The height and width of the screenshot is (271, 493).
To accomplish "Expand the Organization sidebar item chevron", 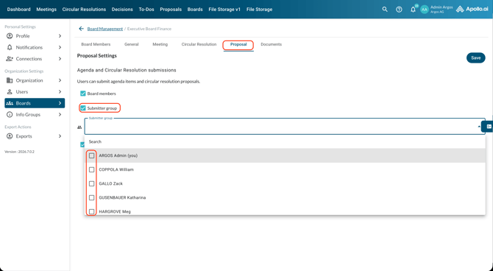I will (60, 80).
